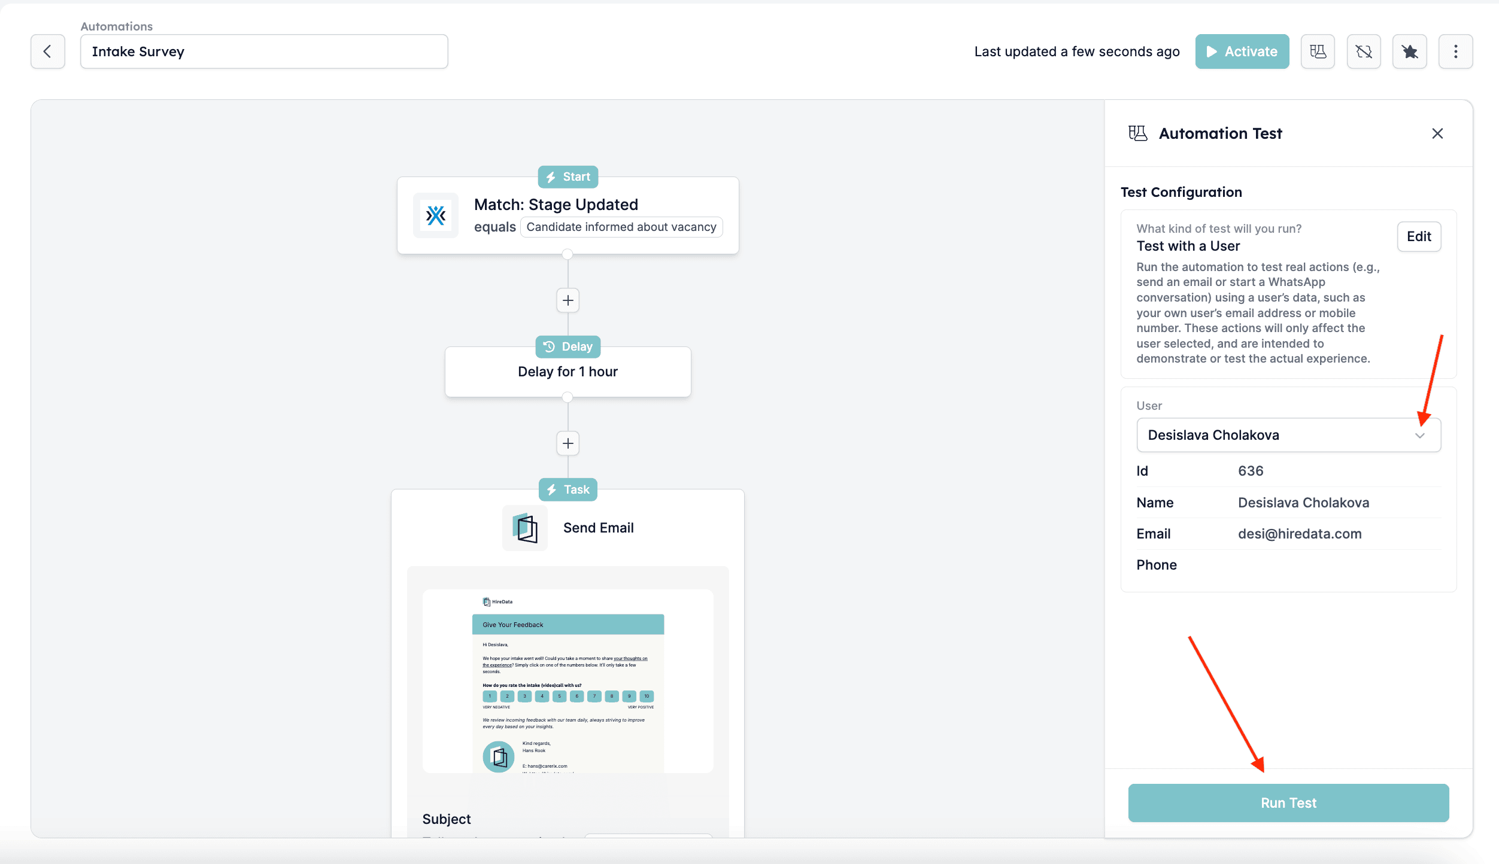Click the Edit button for test type
This screenshot has height=864, width=1499.
[x=1419, y=236]
